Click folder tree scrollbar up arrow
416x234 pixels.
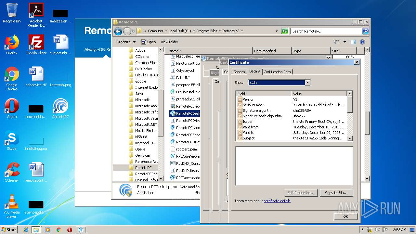(x=161, y=50)
